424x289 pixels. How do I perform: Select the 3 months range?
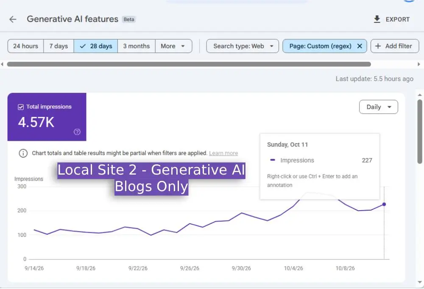pos(137,46)
